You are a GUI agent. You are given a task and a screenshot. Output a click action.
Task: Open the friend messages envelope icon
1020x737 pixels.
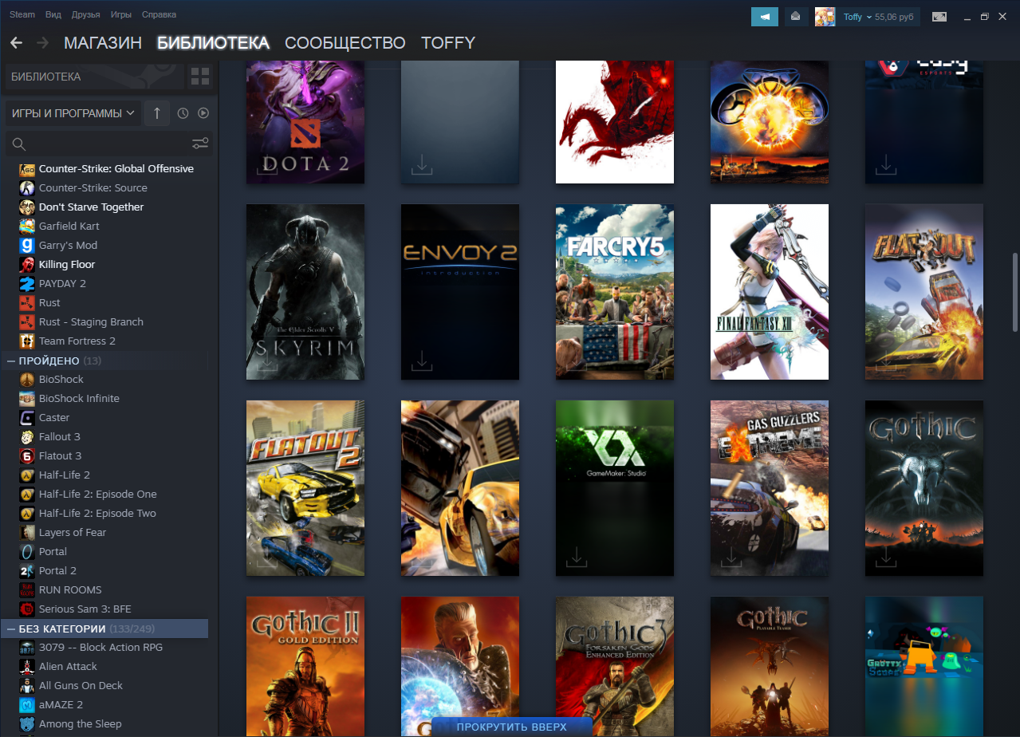[x=795, y=17]
